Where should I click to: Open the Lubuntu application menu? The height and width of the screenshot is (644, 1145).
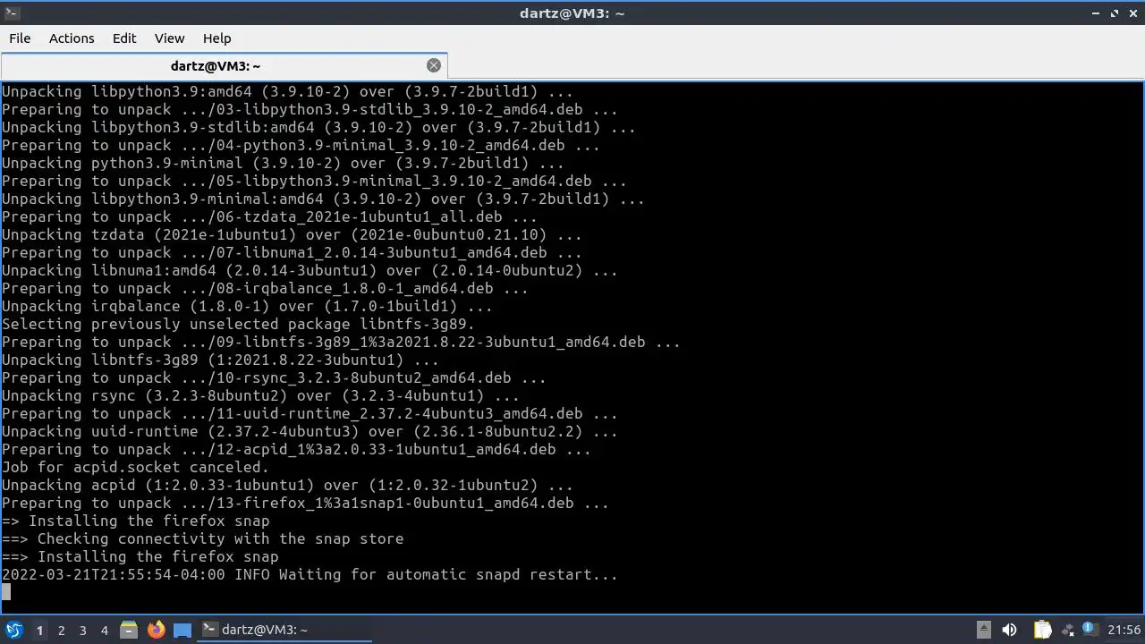pos(13,630)
